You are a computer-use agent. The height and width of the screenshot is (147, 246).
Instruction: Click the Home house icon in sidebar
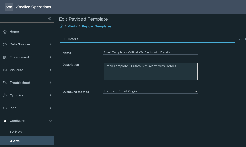[x=5, y=32]
